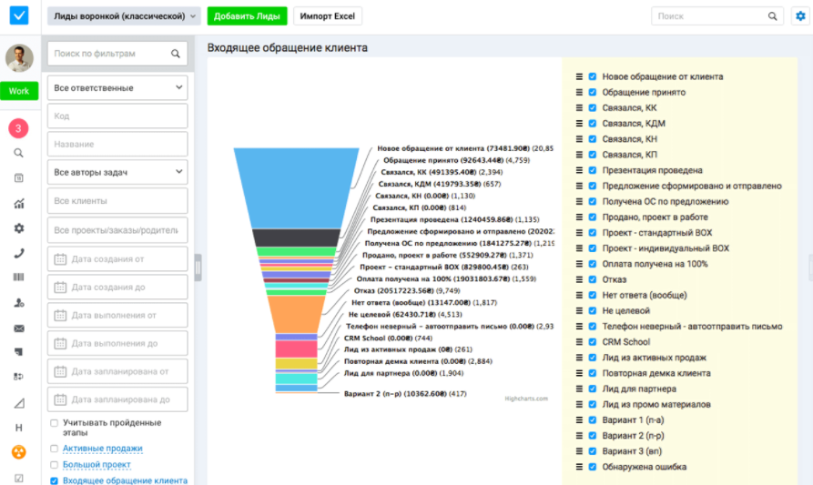Grab the reorder handle for CRM School

(x=579, y=342)
